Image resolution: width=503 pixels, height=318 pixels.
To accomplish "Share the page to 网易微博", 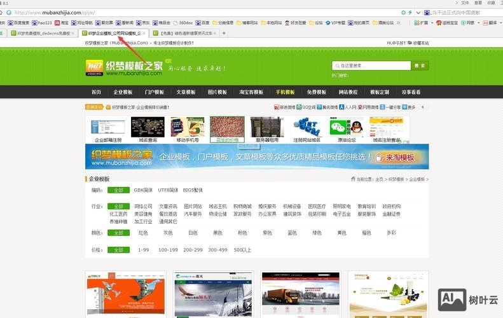I will [x=368, y=107].
